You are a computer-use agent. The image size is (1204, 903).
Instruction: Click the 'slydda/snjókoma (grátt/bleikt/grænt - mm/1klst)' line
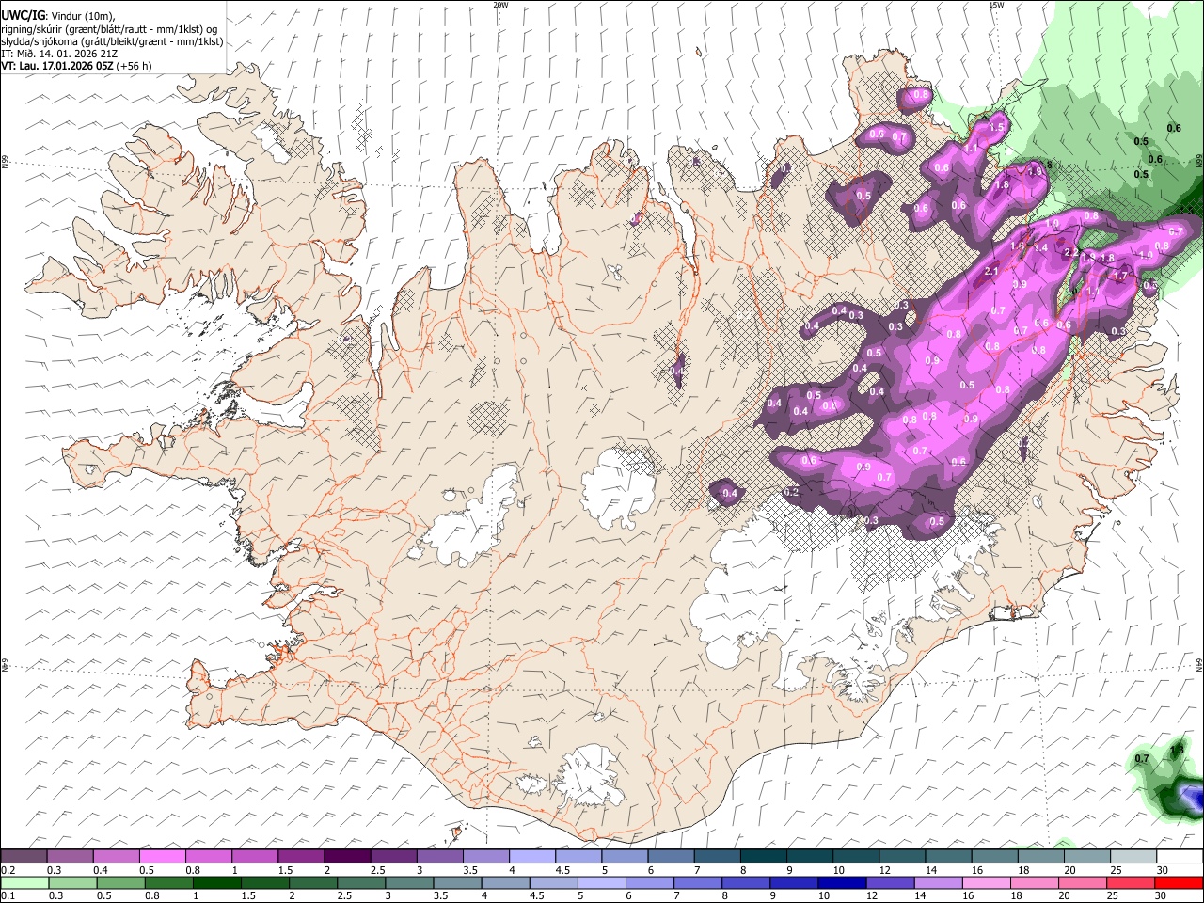[112, 41]
